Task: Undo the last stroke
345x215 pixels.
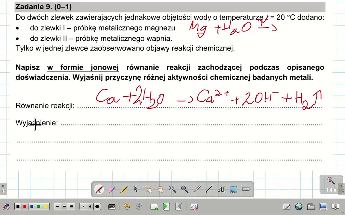Action: pyautogui.click(x=126, y=207)
